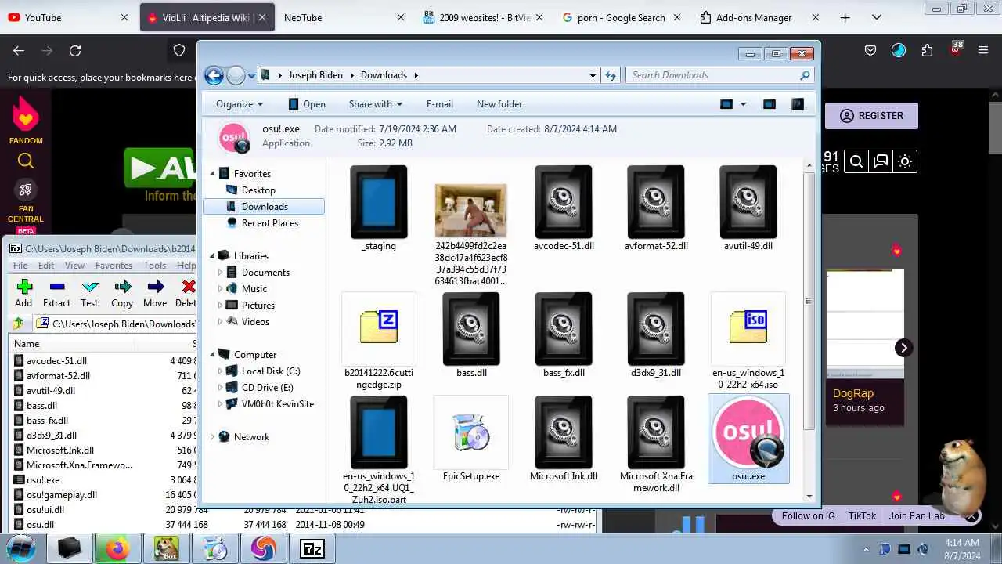Click the Join Fan Lab link
1002x564 pixels.
[917, 515]
